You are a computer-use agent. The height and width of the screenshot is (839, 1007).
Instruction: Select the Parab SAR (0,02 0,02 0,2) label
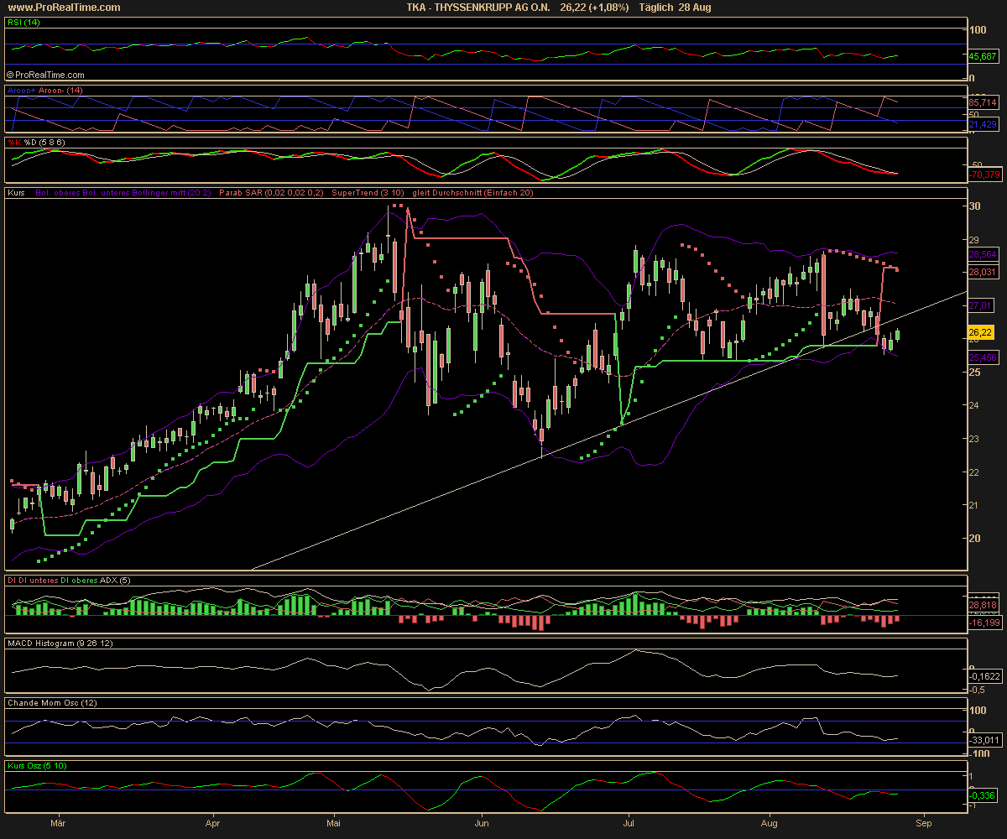click(x=272, y=193)
